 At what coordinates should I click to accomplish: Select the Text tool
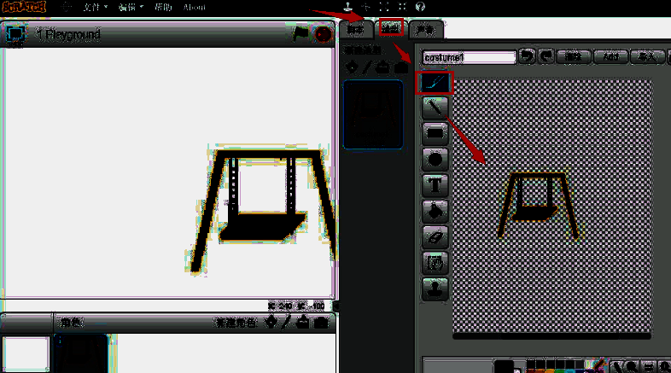click(x=435, y=184)
